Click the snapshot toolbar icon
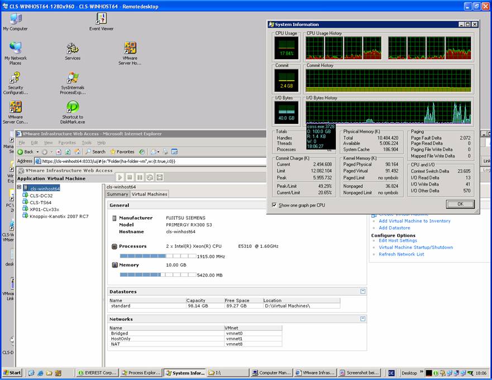Viewport: 492px width, 380px height. click(160, 177)
